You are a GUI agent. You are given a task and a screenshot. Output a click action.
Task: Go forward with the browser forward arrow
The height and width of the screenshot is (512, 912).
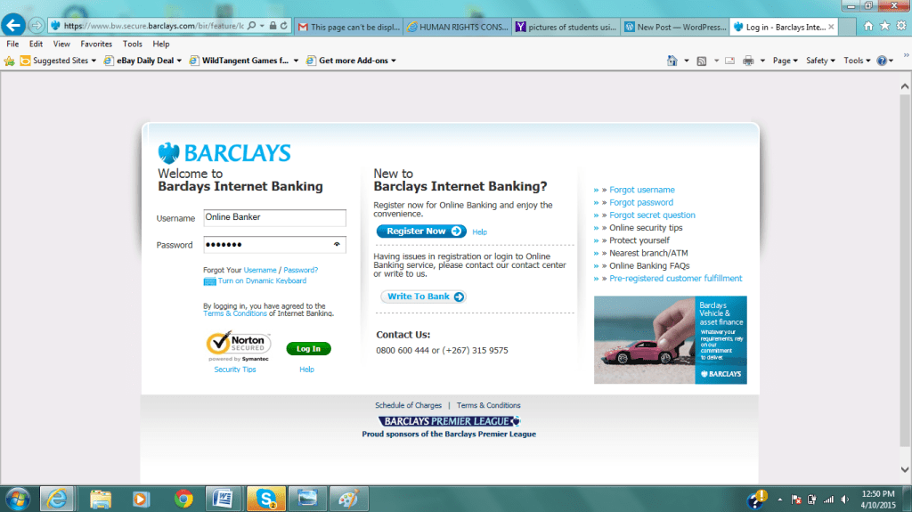pos(37,26)
